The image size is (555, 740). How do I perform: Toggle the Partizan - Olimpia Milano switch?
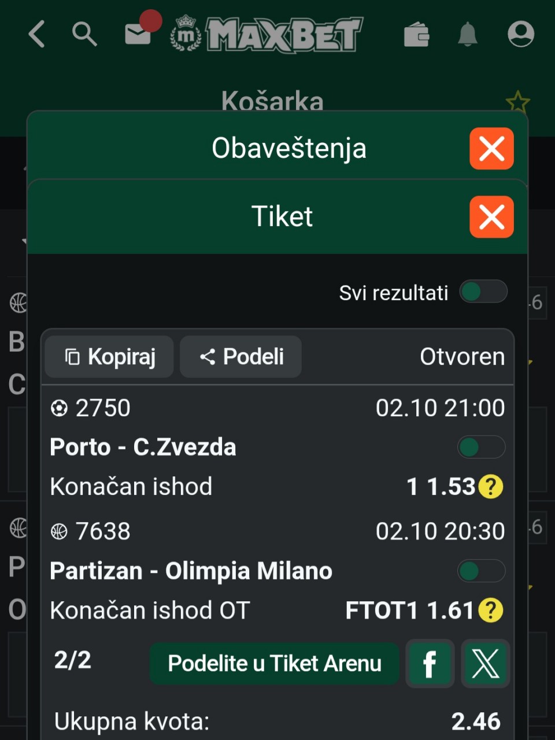pos(481,571)
